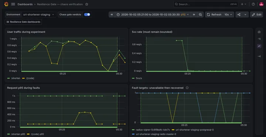
Task: Click yellow color swatch for /{code} p95
Action: 28,134
